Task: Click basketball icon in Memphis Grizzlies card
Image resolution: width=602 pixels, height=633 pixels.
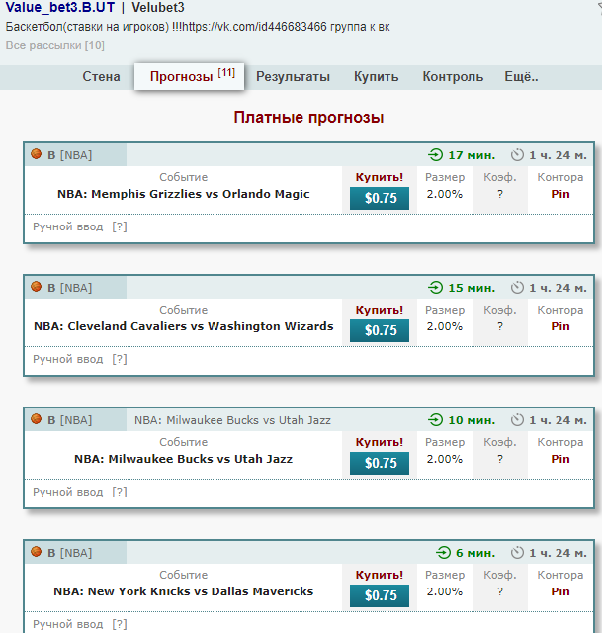Action: 37,154
